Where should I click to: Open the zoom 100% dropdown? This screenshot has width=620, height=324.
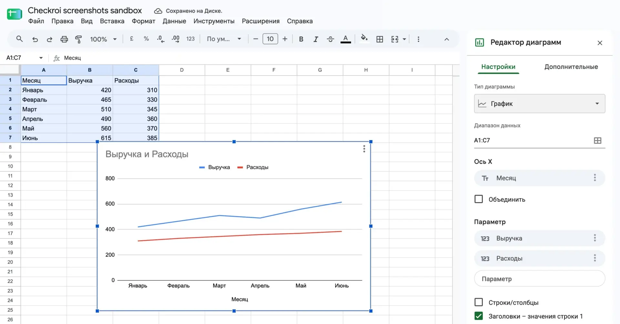pyautogui.click(x=103, y=39)
